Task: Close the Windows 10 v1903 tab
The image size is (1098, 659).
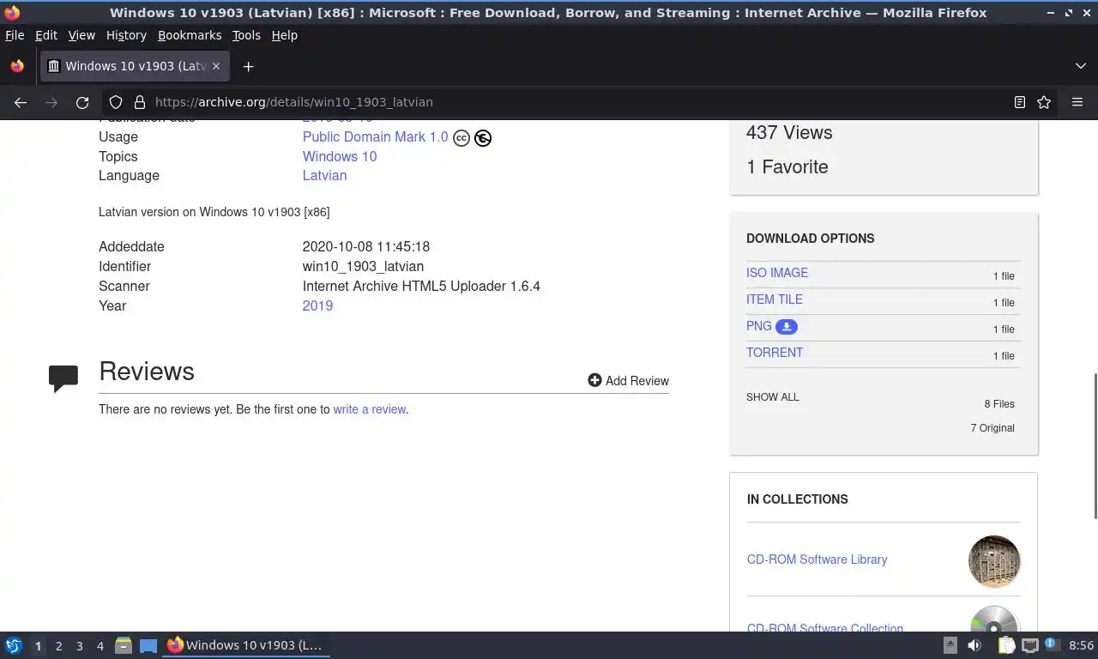Action: 216,66
